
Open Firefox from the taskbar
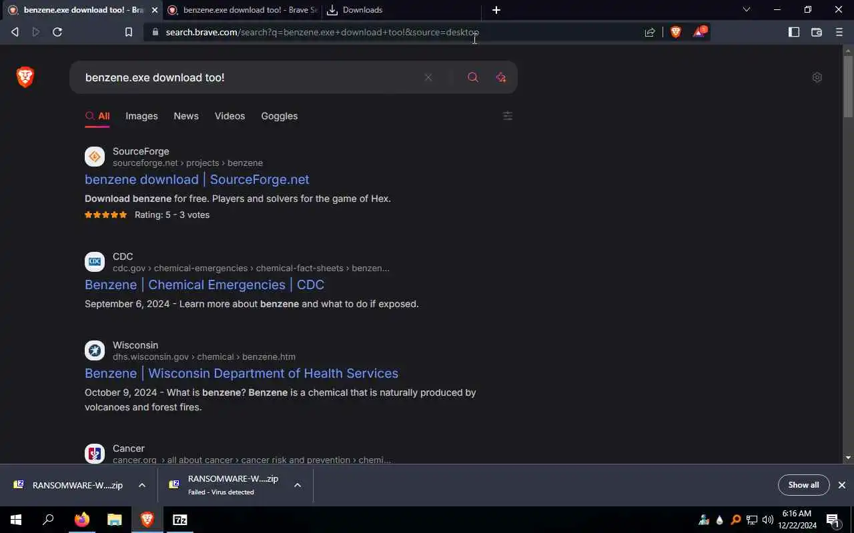81,520
